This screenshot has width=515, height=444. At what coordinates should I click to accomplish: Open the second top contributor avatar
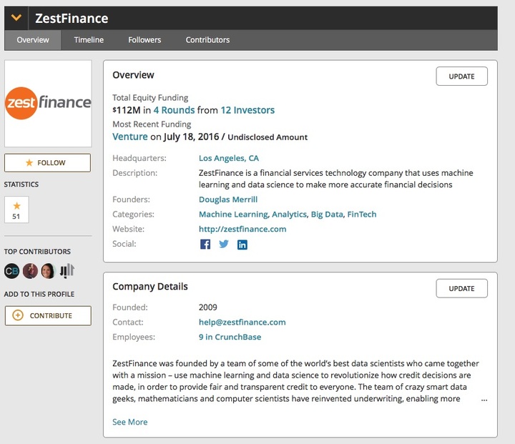30,271
